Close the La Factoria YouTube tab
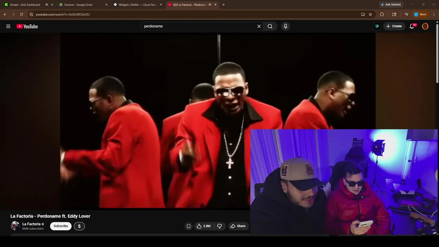The width and height of the screenshot is (439, 247). pyautogui.click(x=215, y=5)
